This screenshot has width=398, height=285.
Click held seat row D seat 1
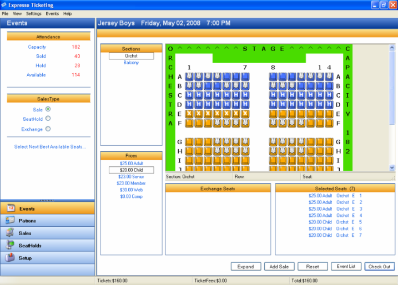[189, 104]
